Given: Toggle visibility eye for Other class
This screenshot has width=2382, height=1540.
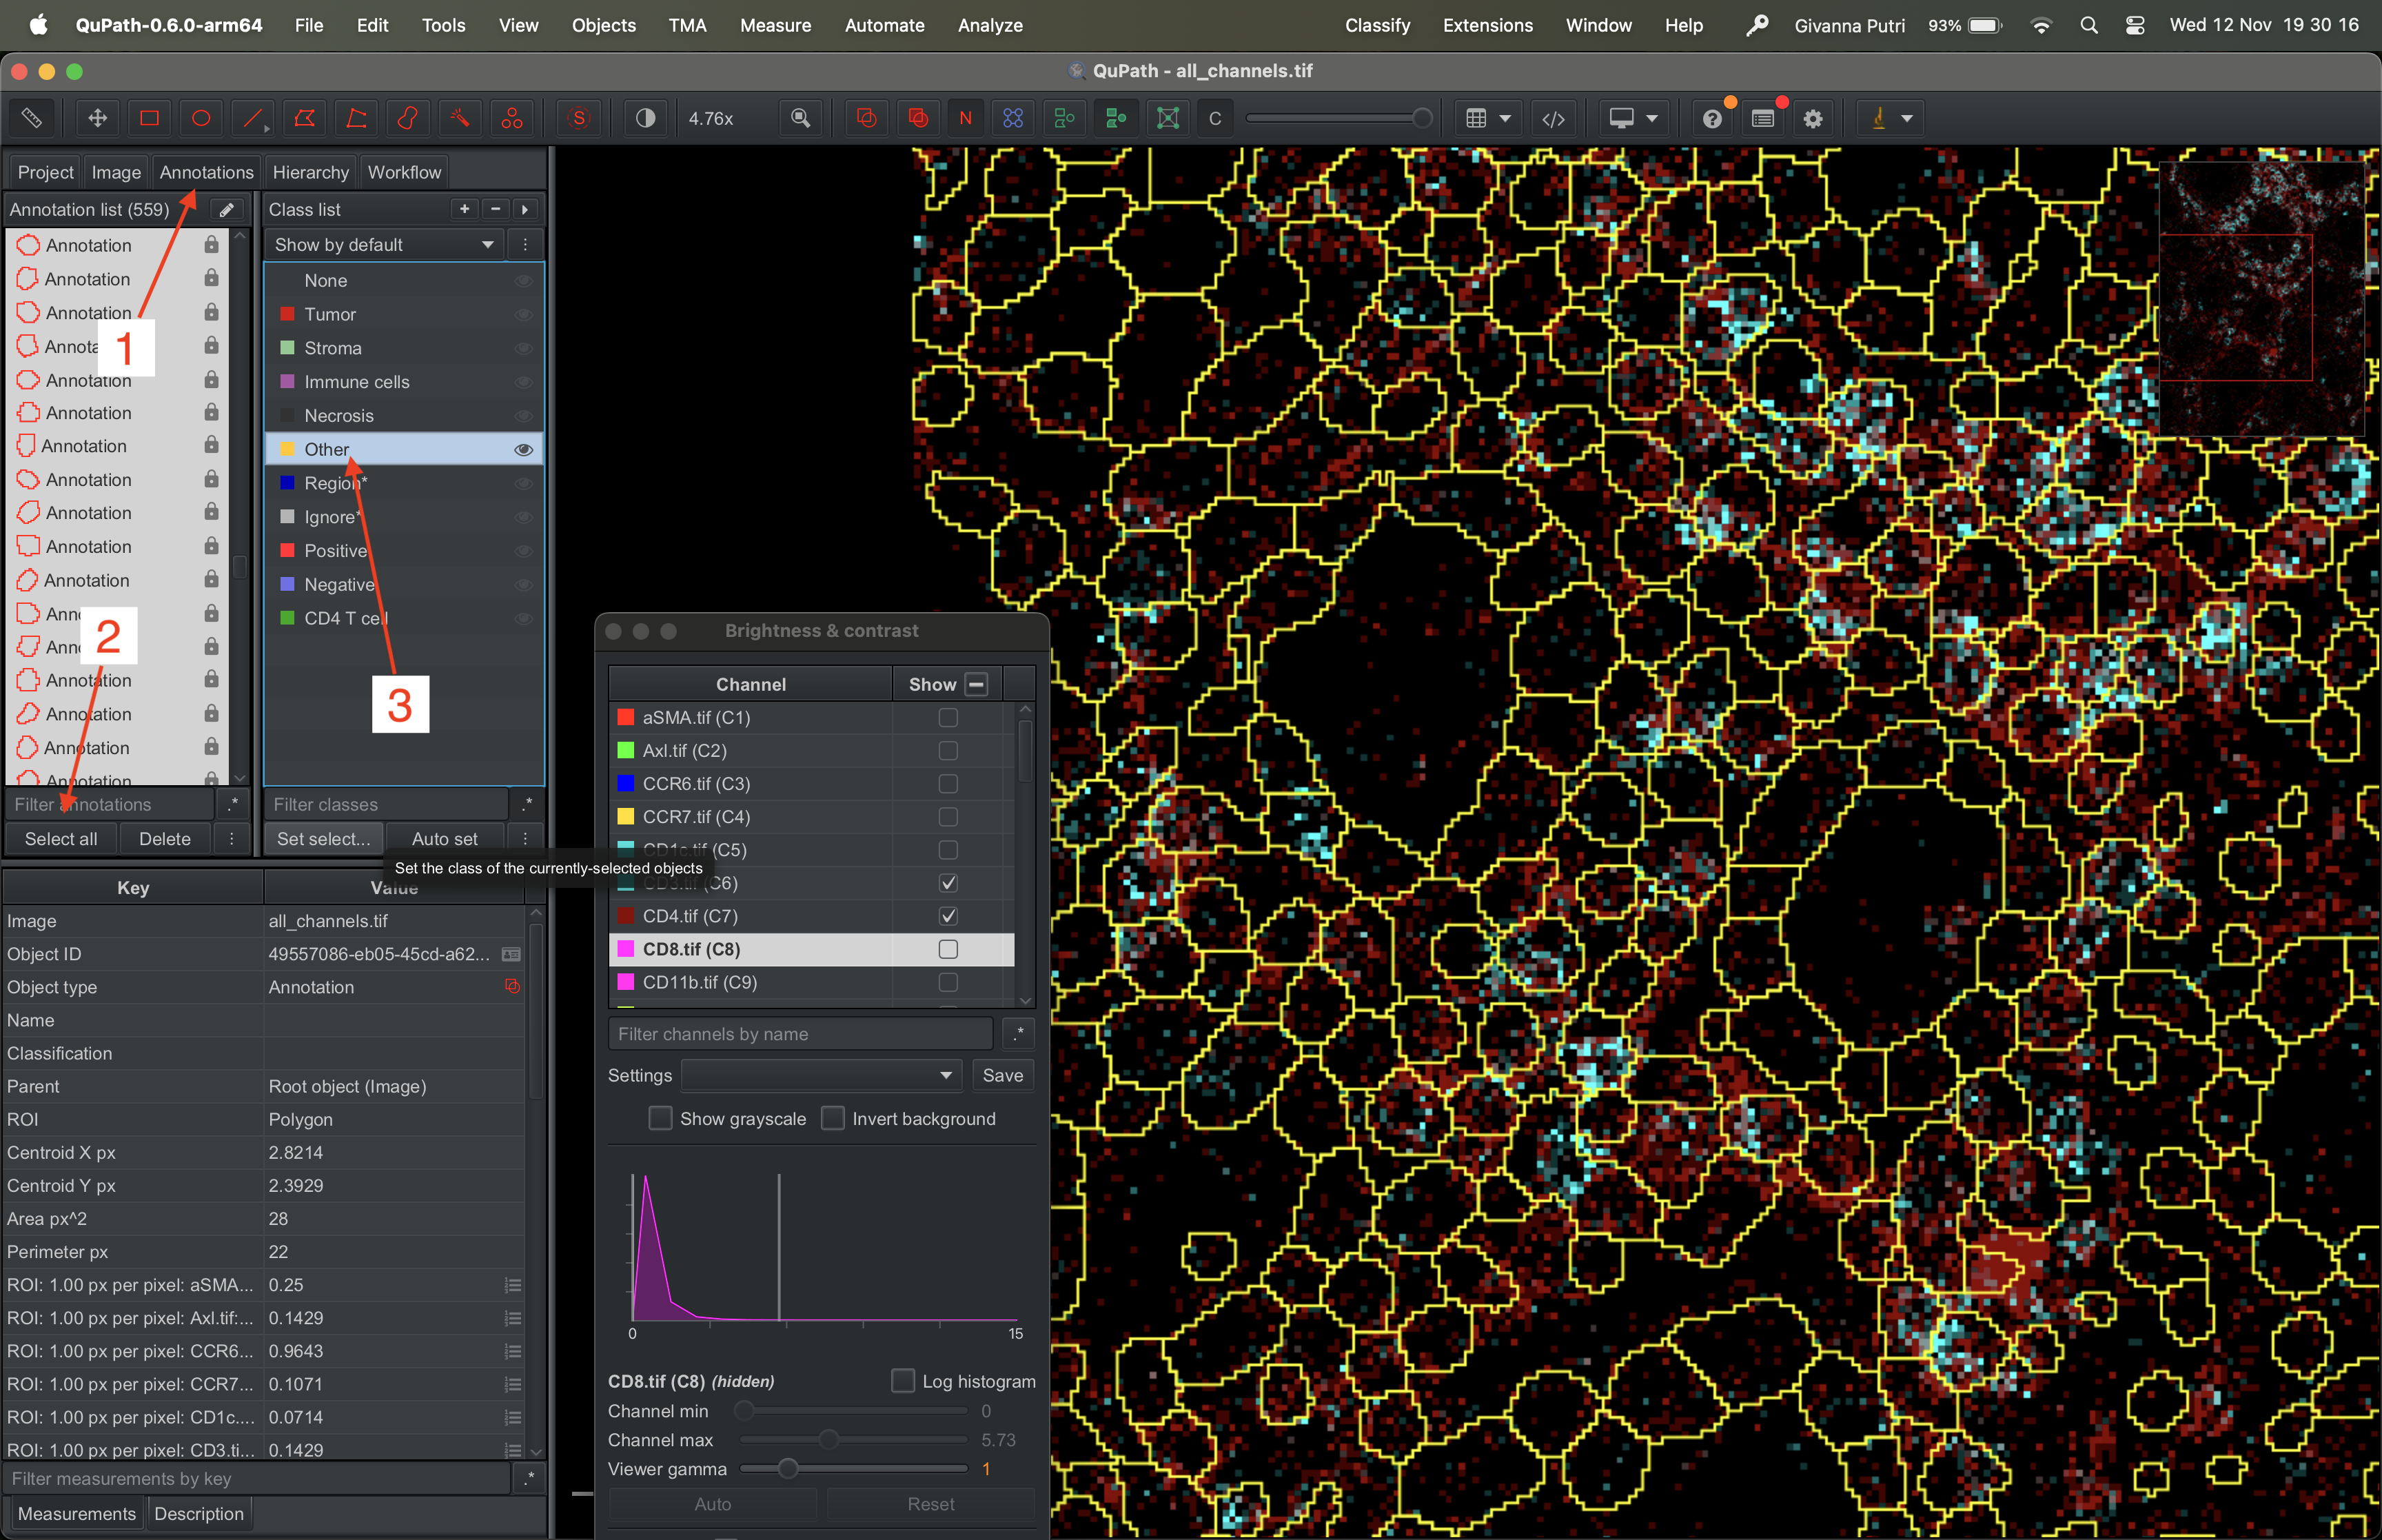Looking at the screenshot, I should [522, 450].
